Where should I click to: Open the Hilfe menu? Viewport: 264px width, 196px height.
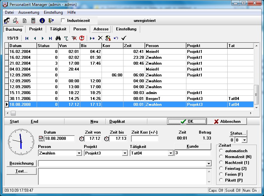(x=71, y=12)
